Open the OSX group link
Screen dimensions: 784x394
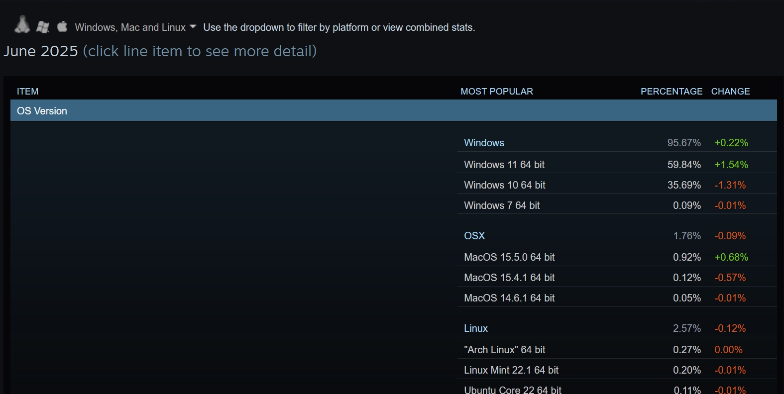[474, 236]
